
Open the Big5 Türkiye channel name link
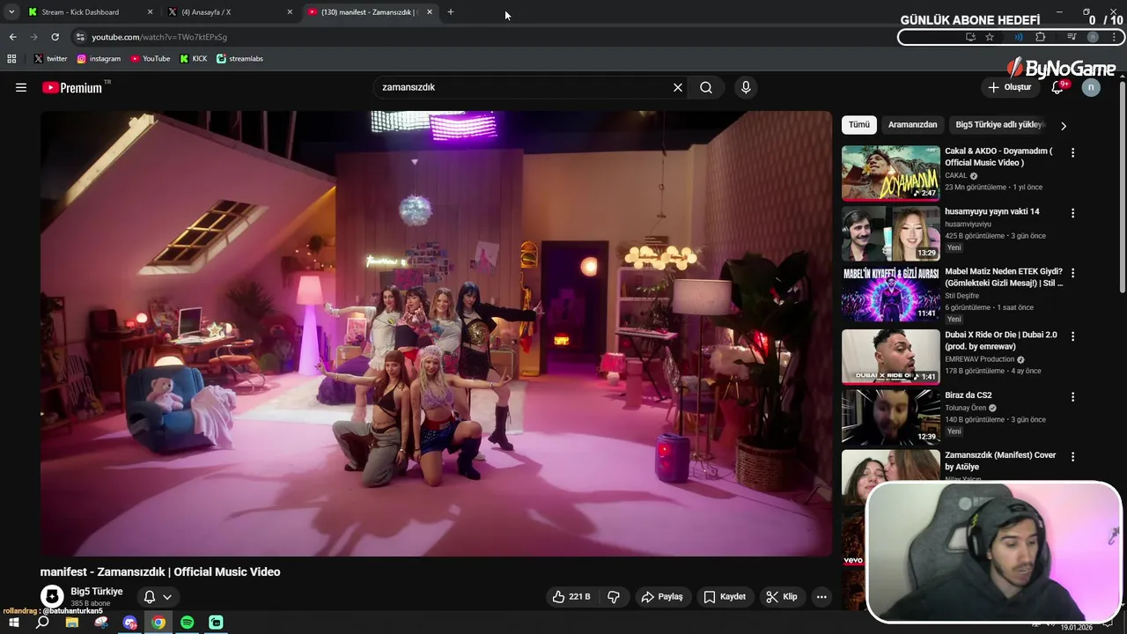pyautogui.click(x=97, y=592)
